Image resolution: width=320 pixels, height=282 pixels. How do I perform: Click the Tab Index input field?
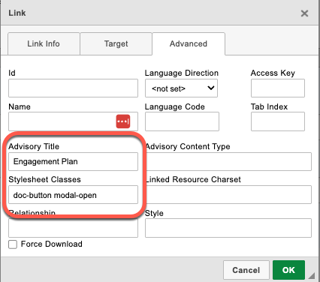pos(278,121)
